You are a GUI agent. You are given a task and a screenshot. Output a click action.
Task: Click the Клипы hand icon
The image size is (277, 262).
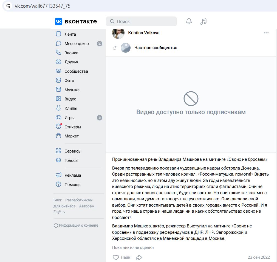(58, 108)
